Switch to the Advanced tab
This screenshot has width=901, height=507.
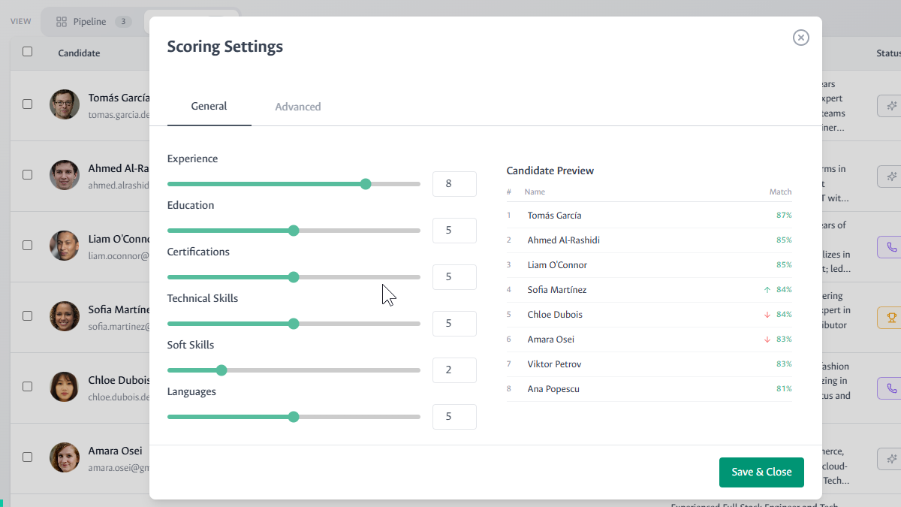tap(298, 107)
